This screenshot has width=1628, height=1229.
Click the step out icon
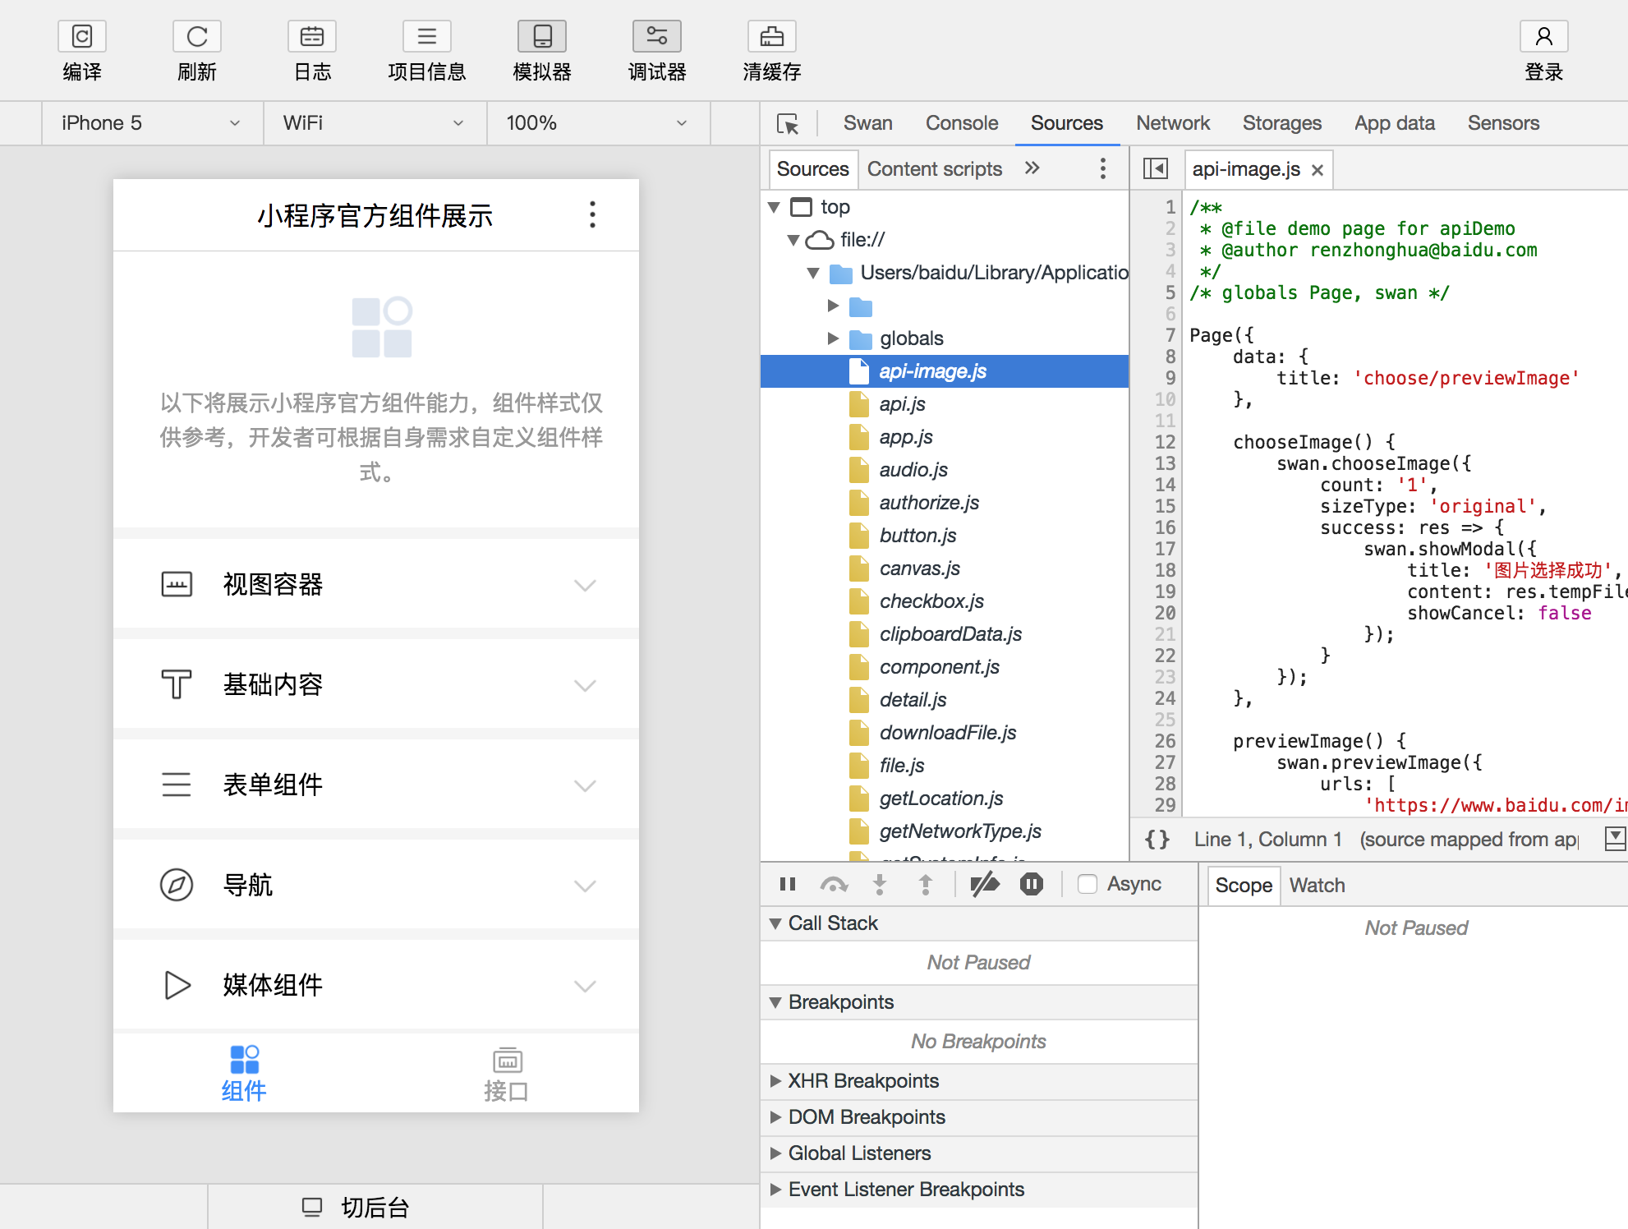click(926, 884)
